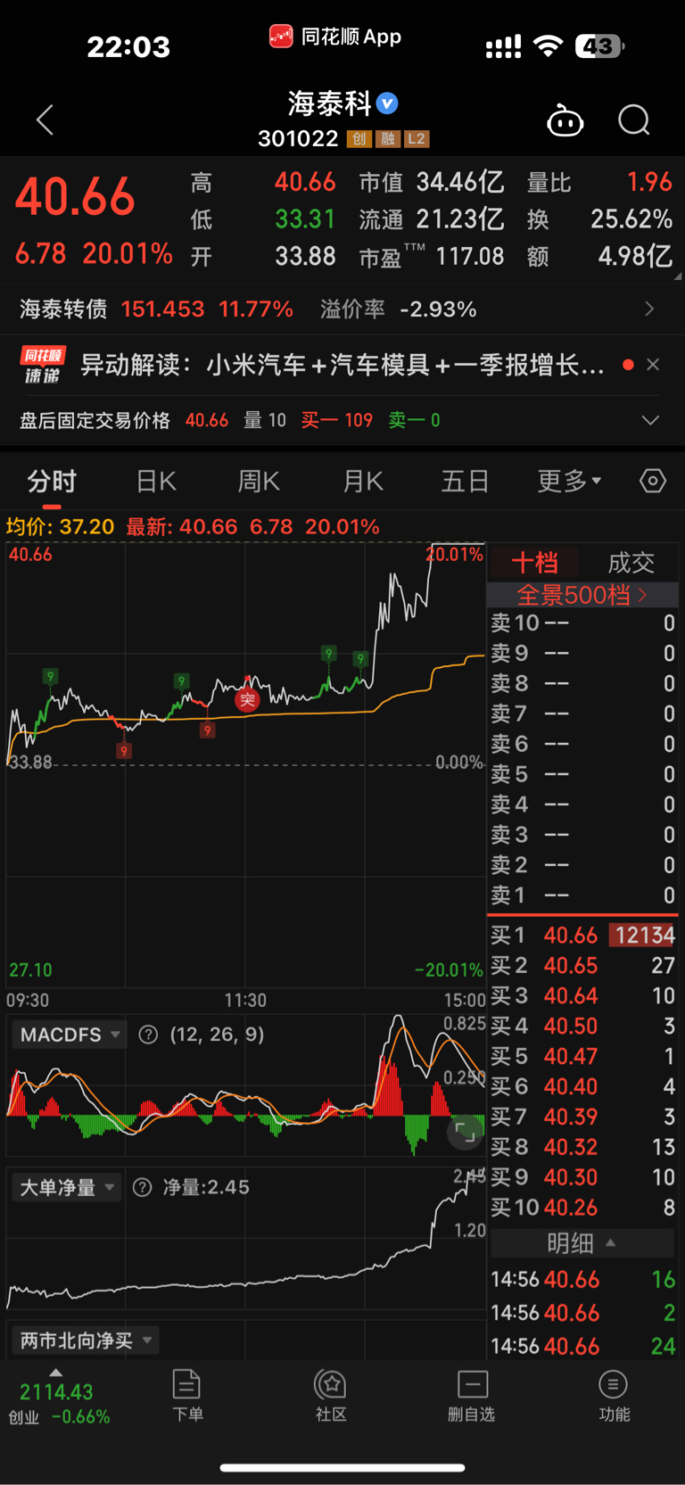Switch to 月K chart tab
The width and height of the screenshot is (685, 1485).
[363, 482]
